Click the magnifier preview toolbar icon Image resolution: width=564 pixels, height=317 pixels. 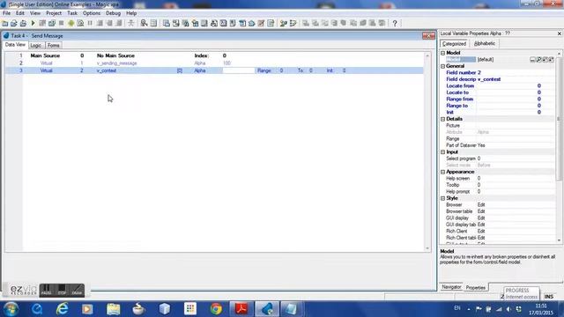[80, 23]
